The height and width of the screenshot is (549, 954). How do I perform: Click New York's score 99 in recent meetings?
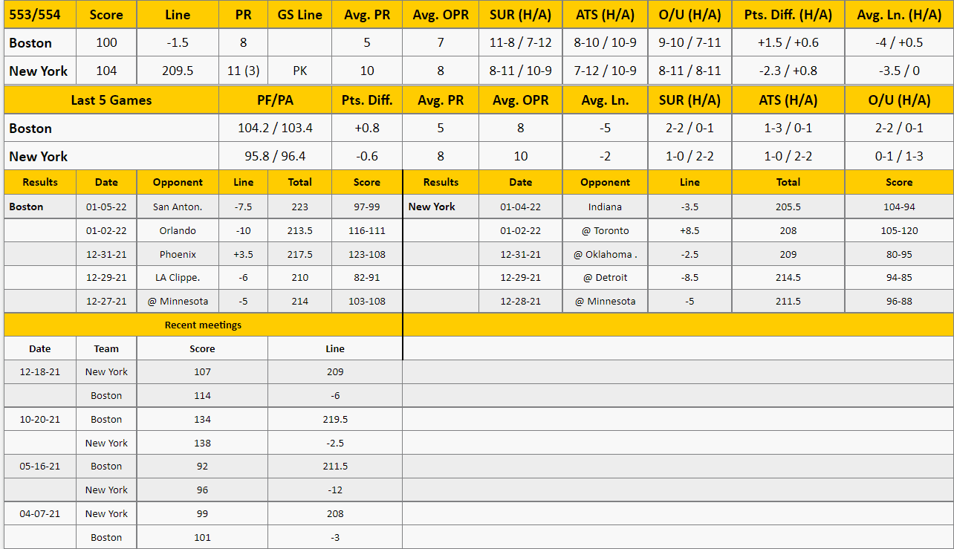pyautogui.click(x=202, y=513)
